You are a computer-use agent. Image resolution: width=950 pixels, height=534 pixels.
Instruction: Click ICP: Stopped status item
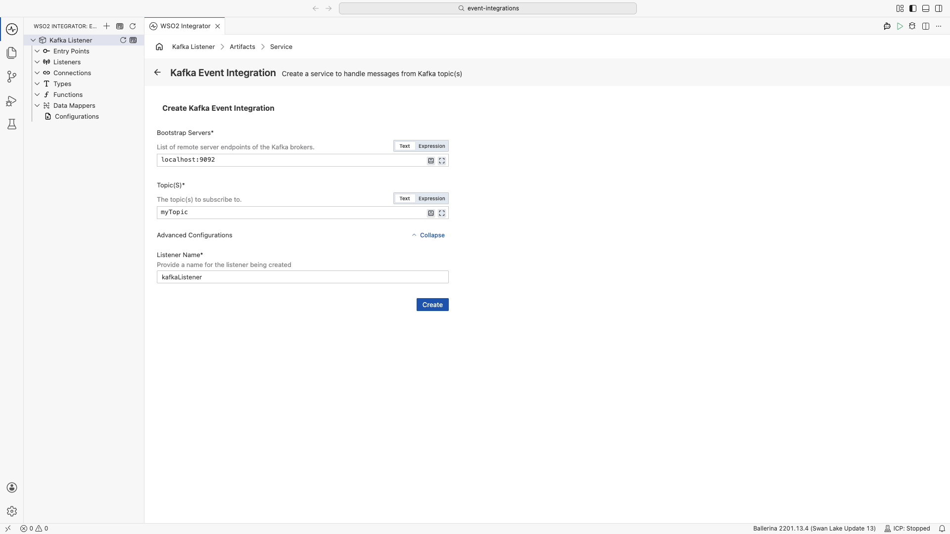coord(907,529)
